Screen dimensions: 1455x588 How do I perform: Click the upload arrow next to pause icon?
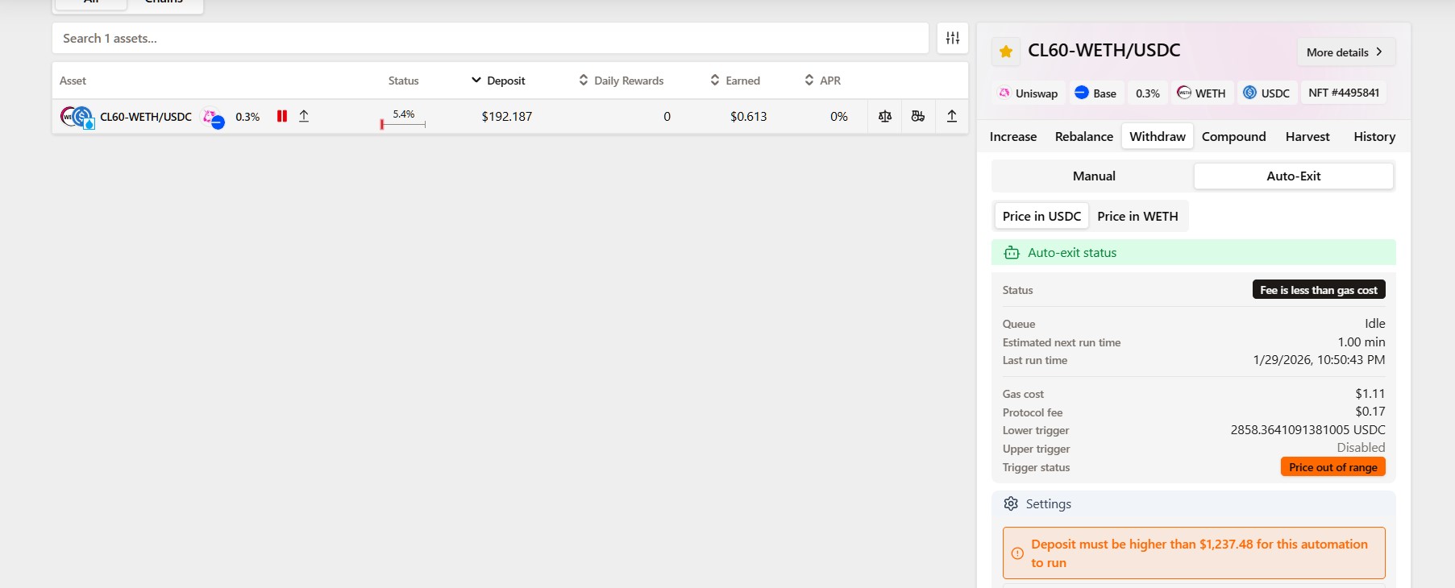click(304, 116)
